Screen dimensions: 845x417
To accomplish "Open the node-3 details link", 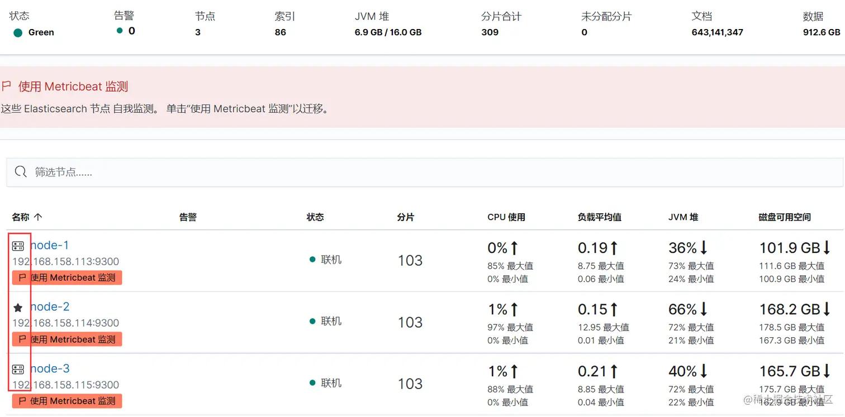I will tap(49, 368).
